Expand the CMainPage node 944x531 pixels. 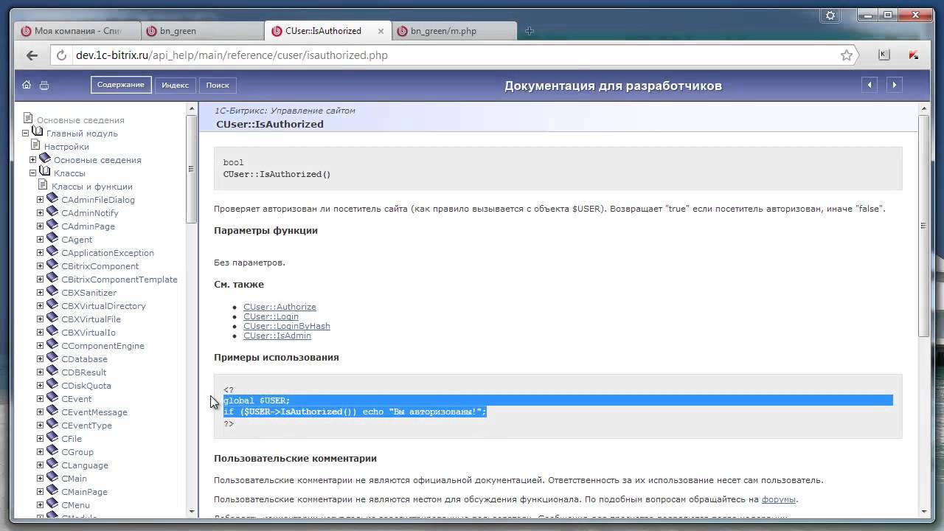(41, 492)
